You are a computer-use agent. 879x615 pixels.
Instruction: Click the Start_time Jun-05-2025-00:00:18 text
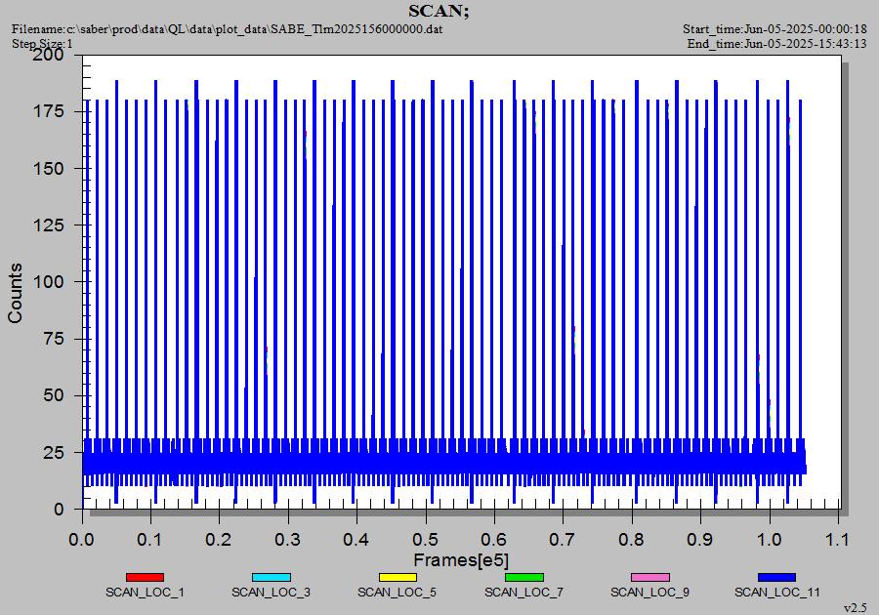[774, 28]
